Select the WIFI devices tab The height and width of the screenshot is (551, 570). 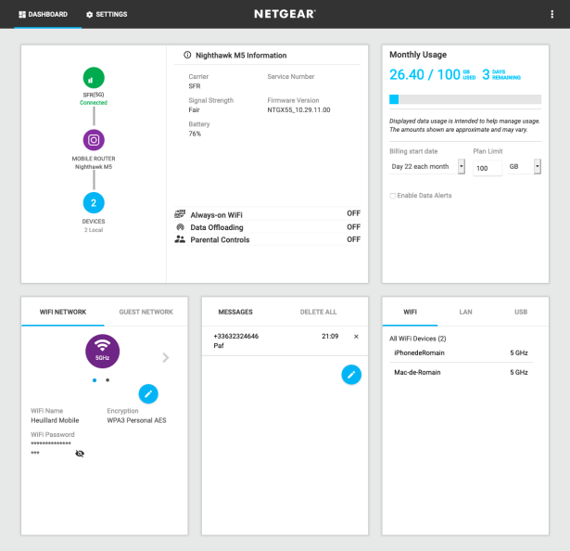[x=410, y=312]
